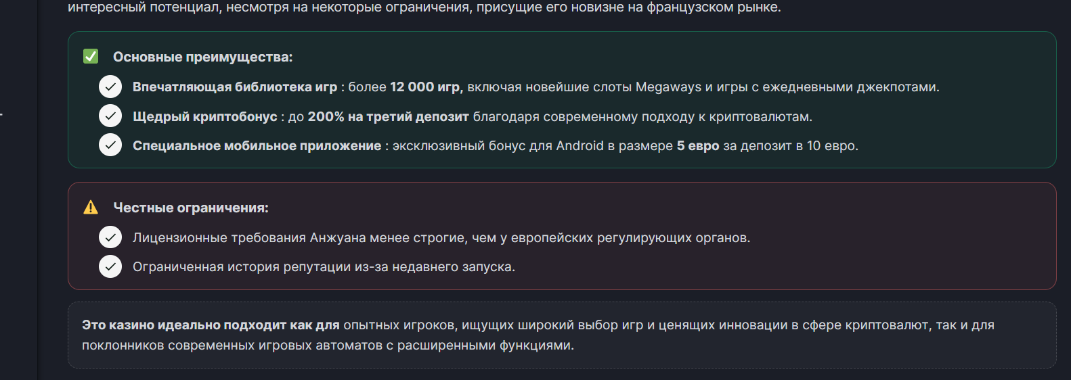
Task: Select the Честные ограничения heading
Action: coord(191,208)
